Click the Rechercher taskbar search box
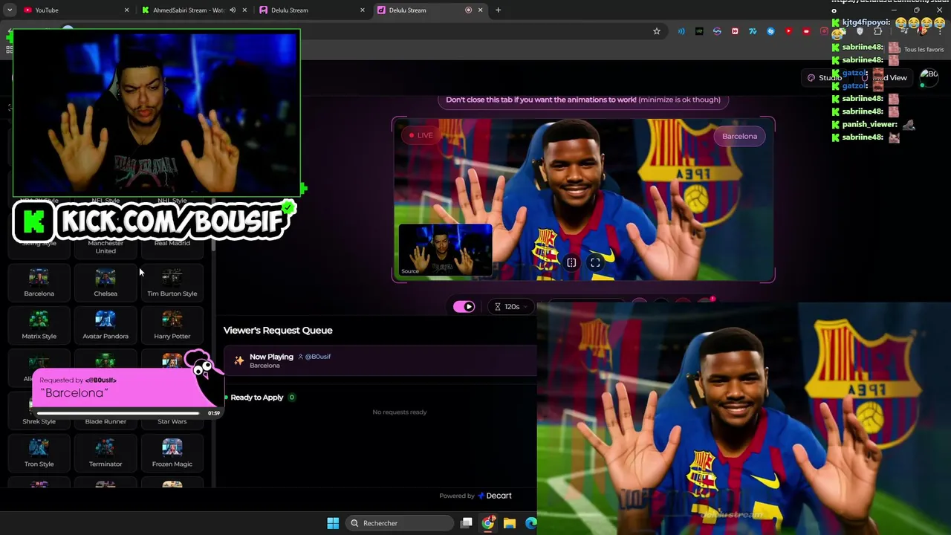The width and height of the screenshot is (951, 535). 400,523
